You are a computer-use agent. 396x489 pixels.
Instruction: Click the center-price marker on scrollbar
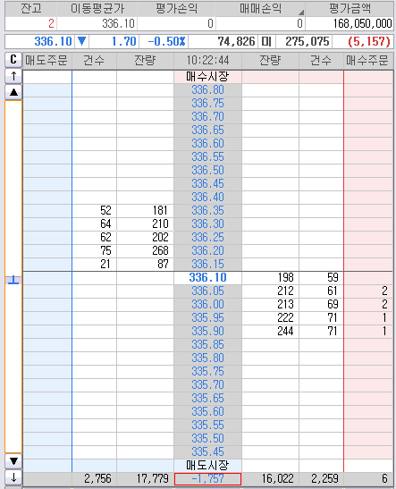pyautogui.click(x=13, y=280)
